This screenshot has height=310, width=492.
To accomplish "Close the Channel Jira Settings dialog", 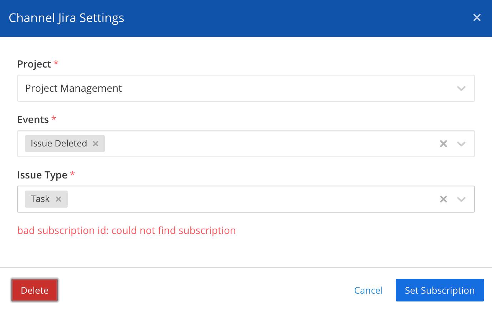I will [x=477, y=17].
